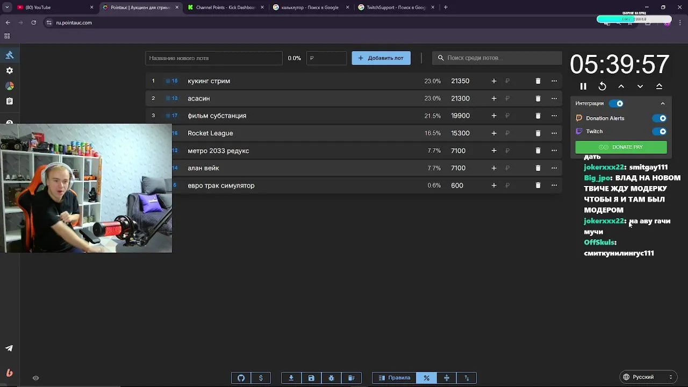The width and height of the screenshot is (688, 387).
Task: Open more options for фильм субстанция
Action: 554,116
